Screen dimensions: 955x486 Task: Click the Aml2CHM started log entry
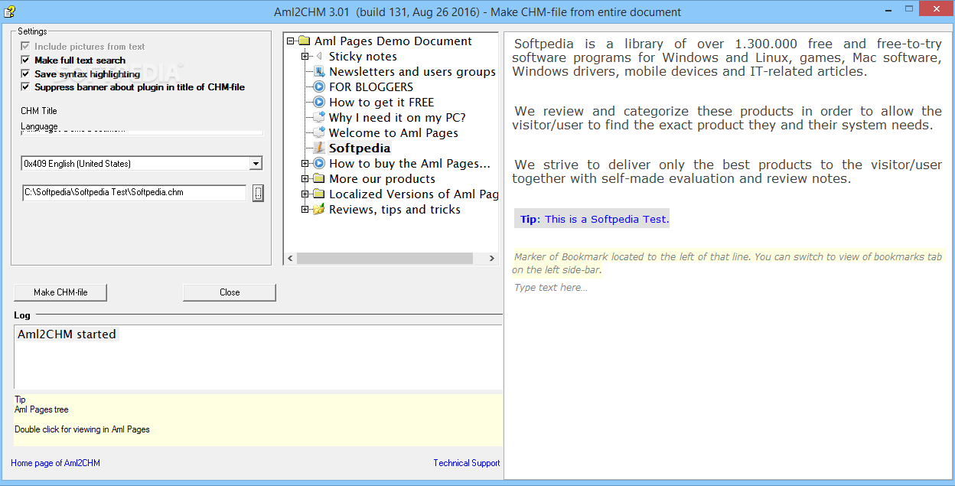[67, 334]
